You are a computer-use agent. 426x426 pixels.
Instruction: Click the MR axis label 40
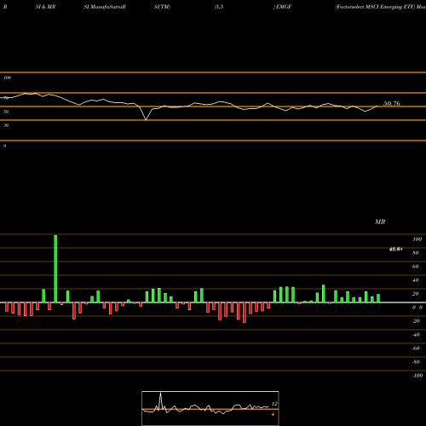click(416, 280)
